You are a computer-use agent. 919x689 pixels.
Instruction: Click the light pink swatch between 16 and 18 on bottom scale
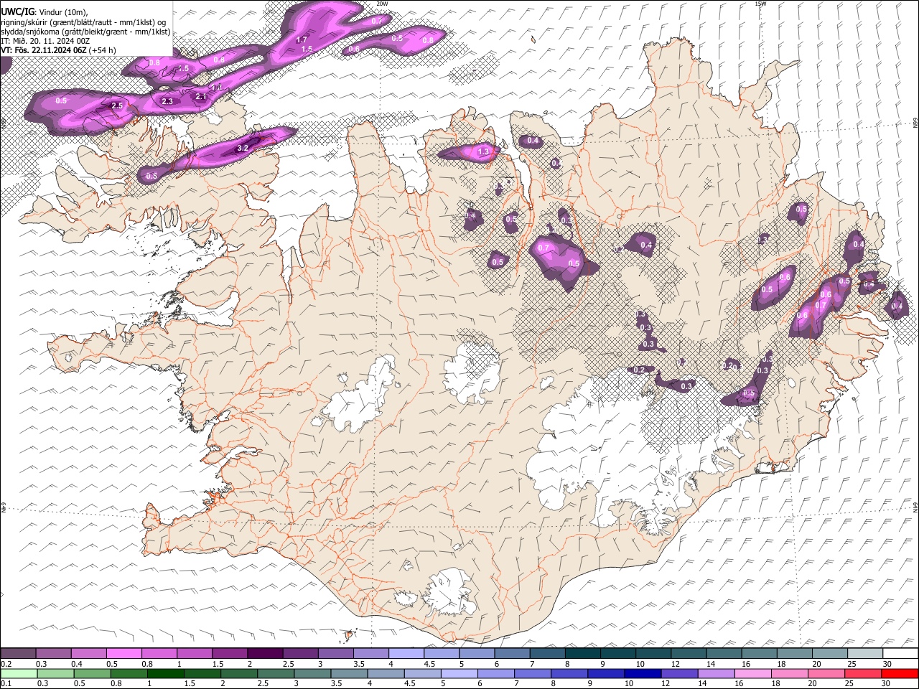pyautogui.click(x=752, y=673)
